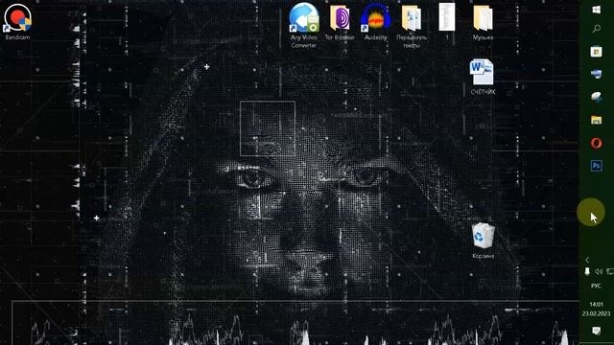Open the network tray icon
614x345 pixels.
pos(610,271)
